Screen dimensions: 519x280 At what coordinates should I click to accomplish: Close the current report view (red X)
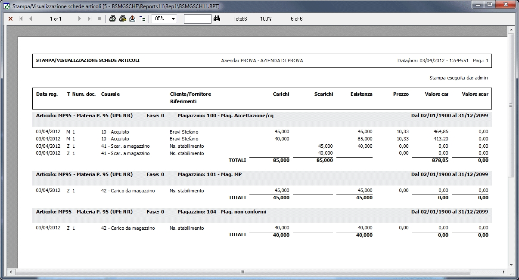[x=11, y=19]
